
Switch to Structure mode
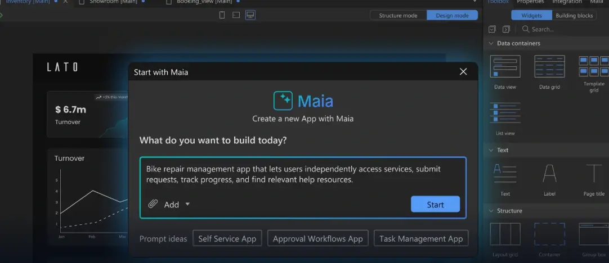(x=398, y=15)
